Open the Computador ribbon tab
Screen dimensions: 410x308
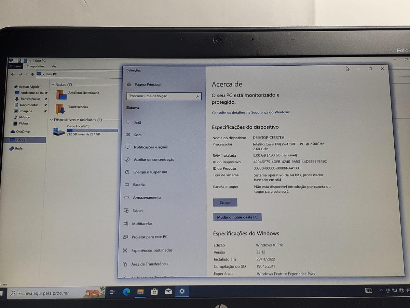[x=36, y=66]
